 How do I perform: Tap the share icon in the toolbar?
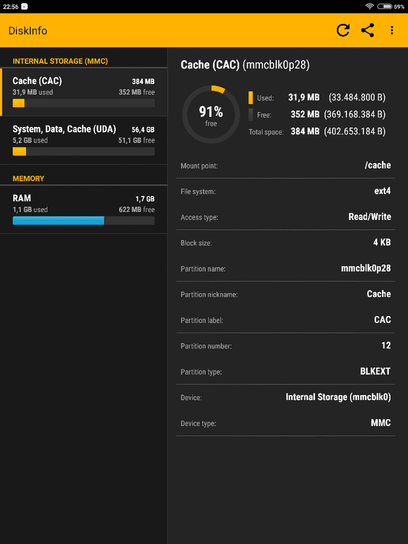[x=368, y=30]
